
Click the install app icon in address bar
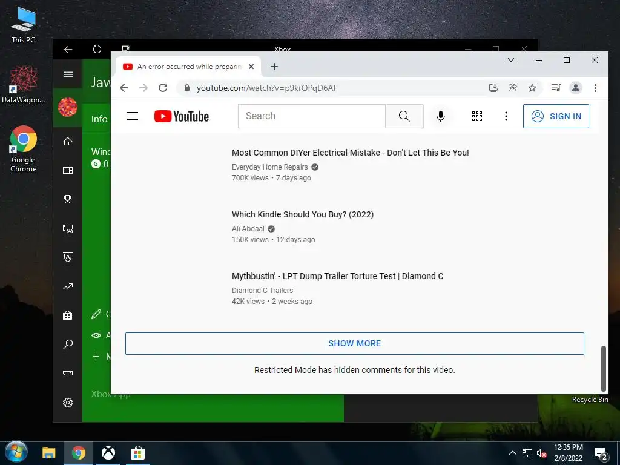pyautogui.click(x=493, y=88)
